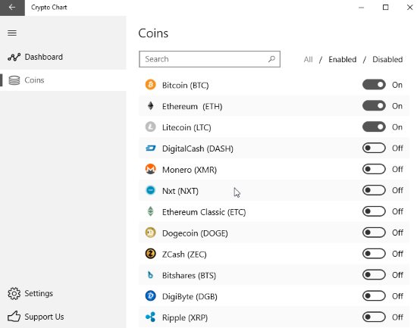Screen dimensions: 417x328
Task: Click the DigitalCash DASH logo icon
Action: tap(151, 148)
